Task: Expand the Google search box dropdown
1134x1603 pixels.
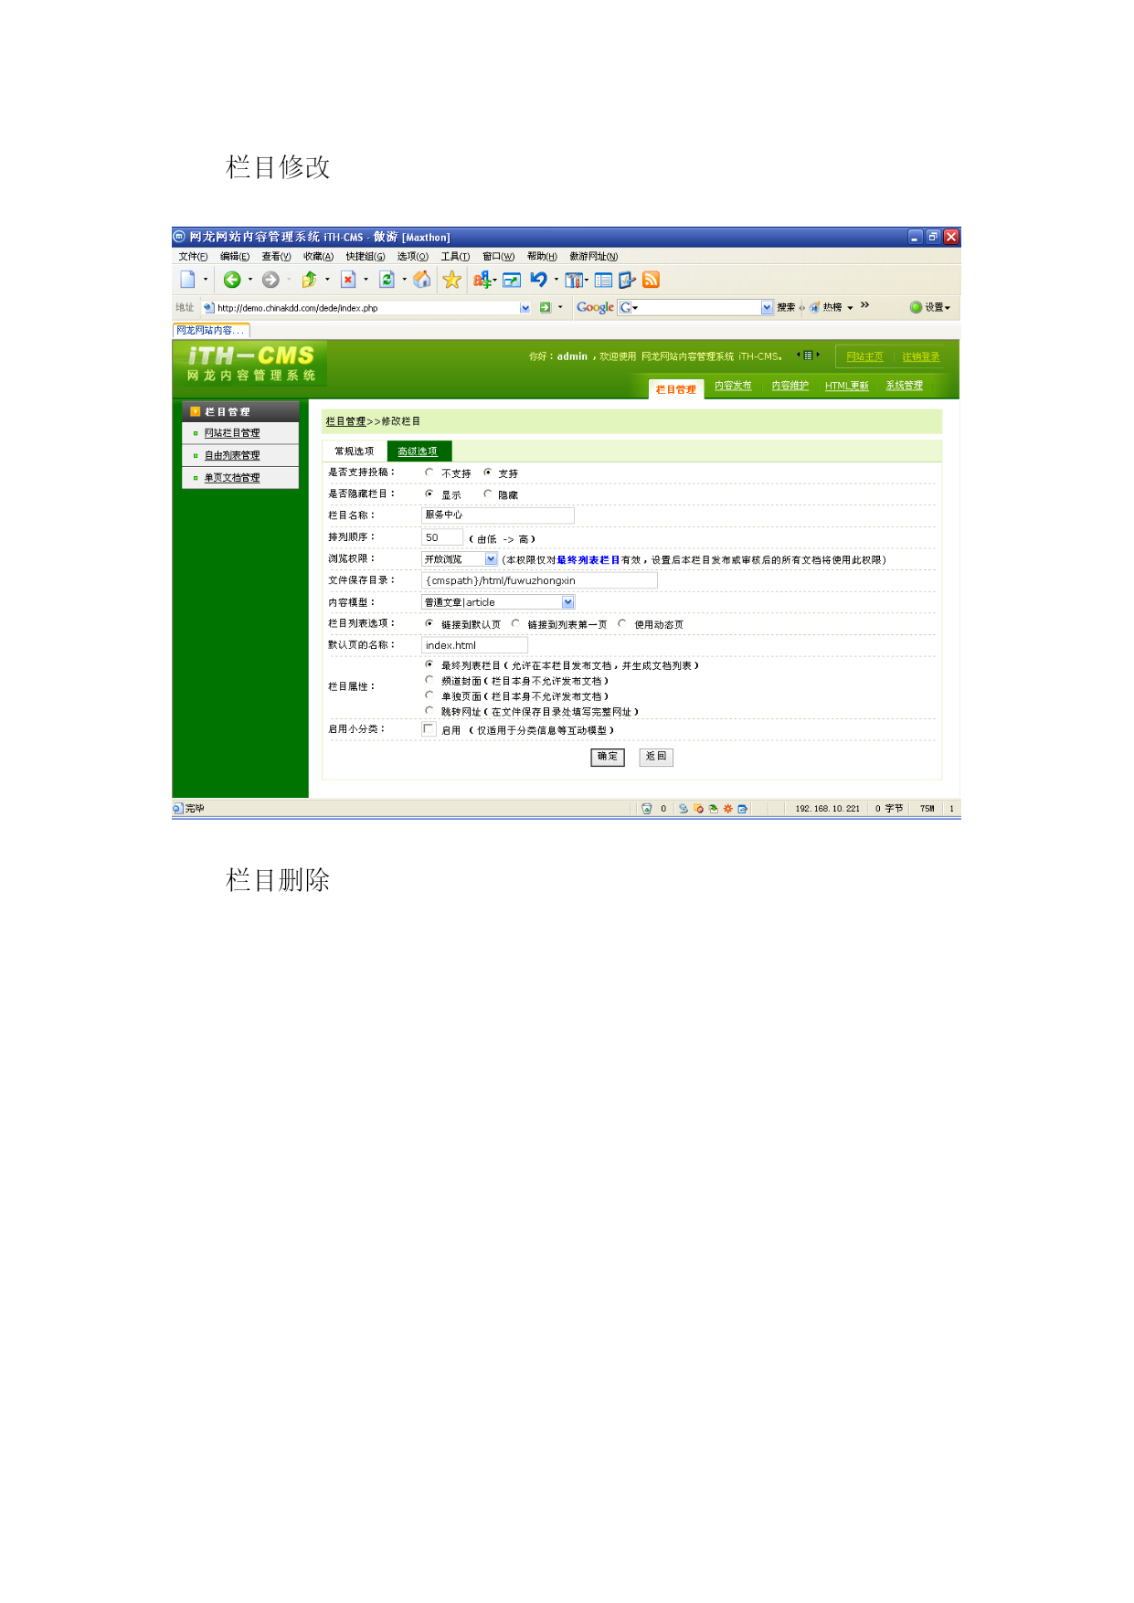Action: pos(767,307)
